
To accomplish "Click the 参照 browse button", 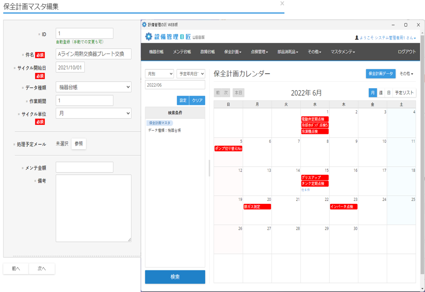I will tap(79, 144).
